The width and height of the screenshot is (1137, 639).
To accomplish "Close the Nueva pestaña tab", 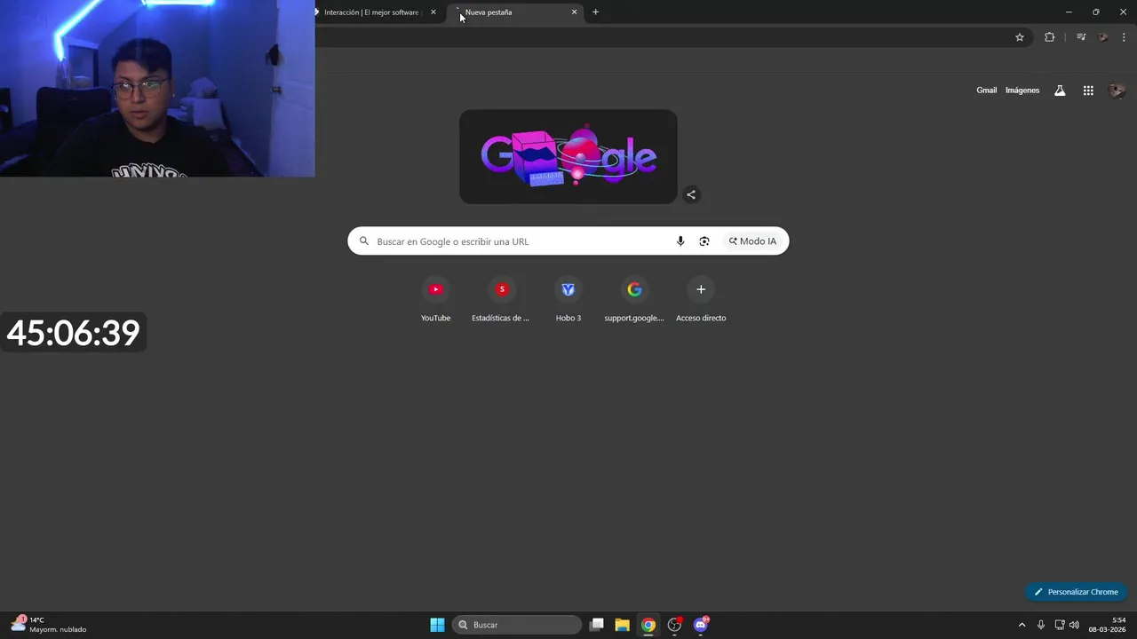I will click(574, 12).
